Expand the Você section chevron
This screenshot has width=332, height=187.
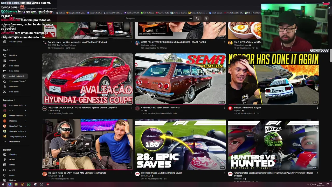(10, 50)
